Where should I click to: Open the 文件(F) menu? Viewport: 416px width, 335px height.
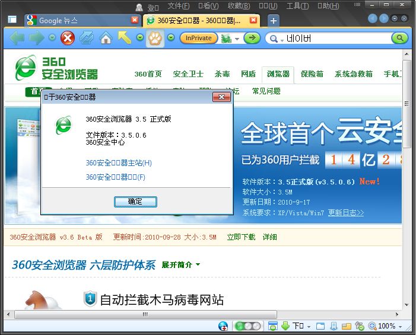click(x=178, y=6)
